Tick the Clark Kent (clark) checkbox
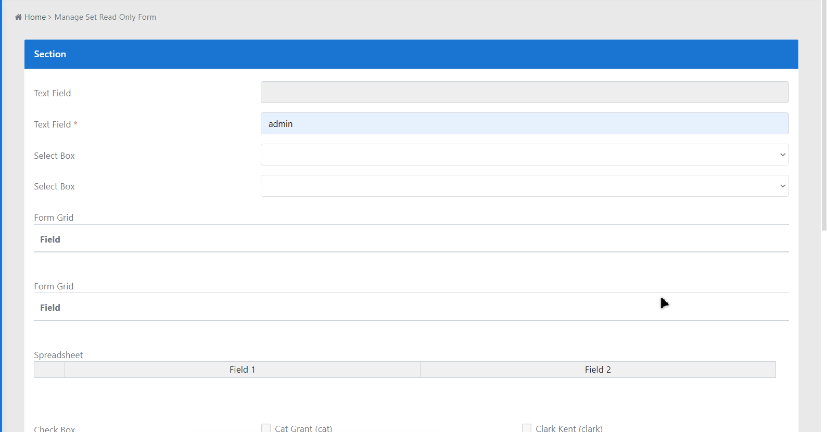Image resolution: width=827 pixels, height=432 pixels. tap(527, 428)
